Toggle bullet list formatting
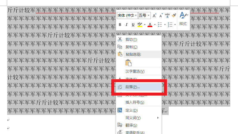Image resolution: width=238 pixels, height=134 pixels. pos(159,24)
